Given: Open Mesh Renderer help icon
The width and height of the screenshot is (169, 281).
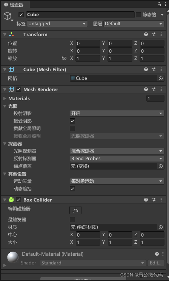Looking at the screenshot, I should 146,89.
